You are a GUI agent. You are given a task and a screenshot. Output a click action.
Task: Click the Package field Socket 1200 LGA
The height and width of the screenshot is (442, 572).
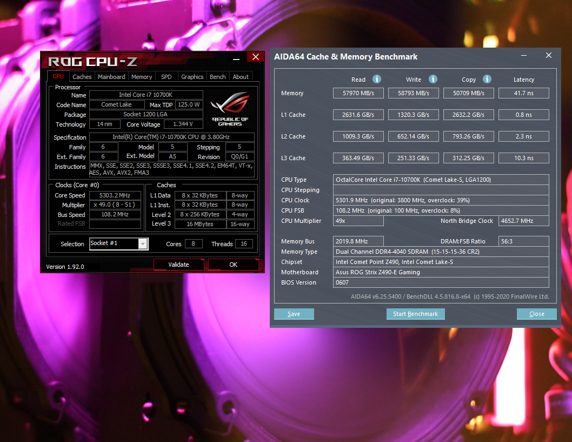pos(146,114)
